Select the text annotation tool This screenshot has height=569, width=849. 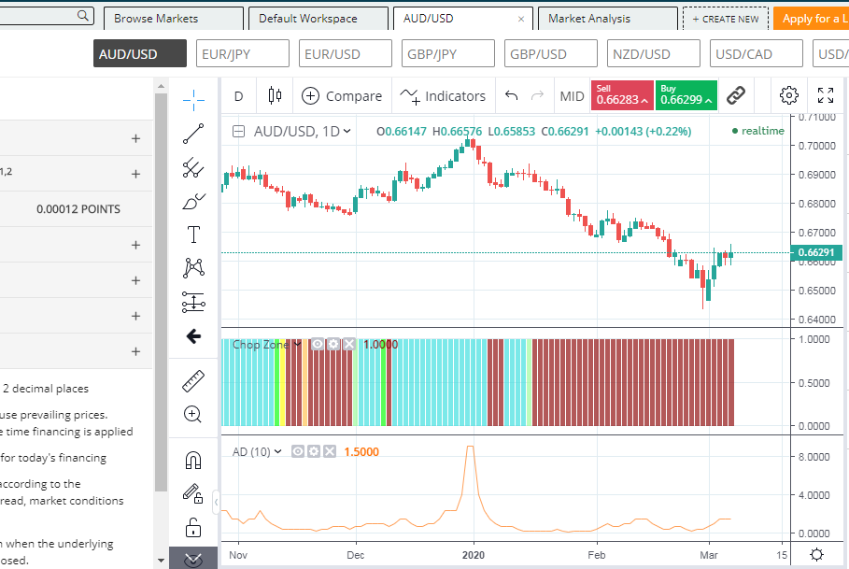click(193, 235)
